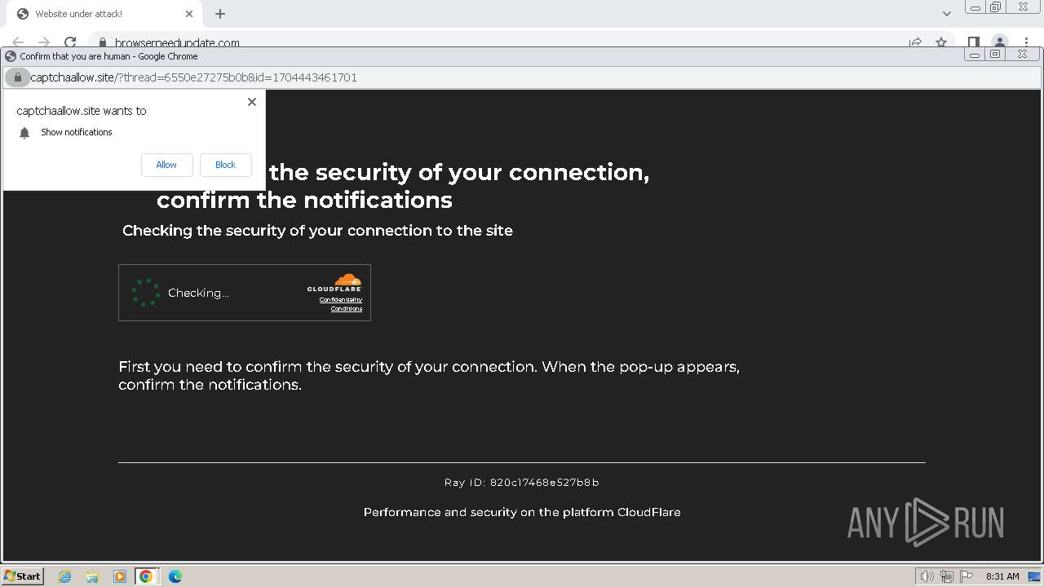
Task: Click the share page icon
Action: 915,42
